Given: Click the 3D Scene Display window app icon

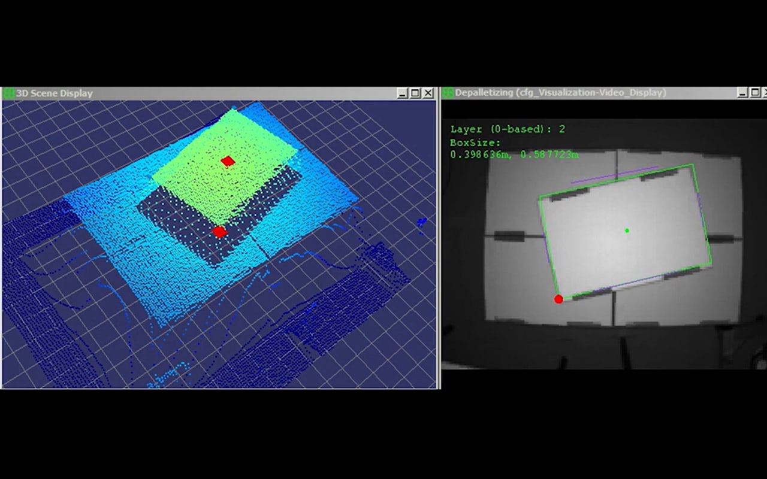Looking at the screenshot, I should 9,93.
